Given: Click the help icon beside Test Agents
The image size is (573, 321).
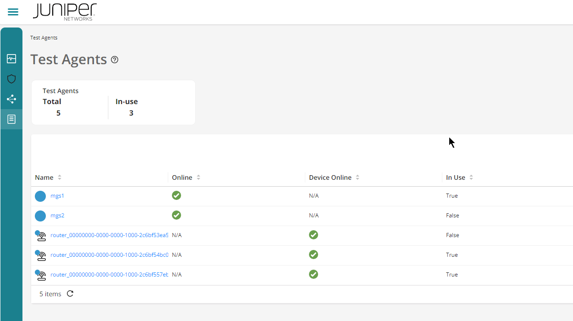Looking at the screenshot, I should point(115,60).
